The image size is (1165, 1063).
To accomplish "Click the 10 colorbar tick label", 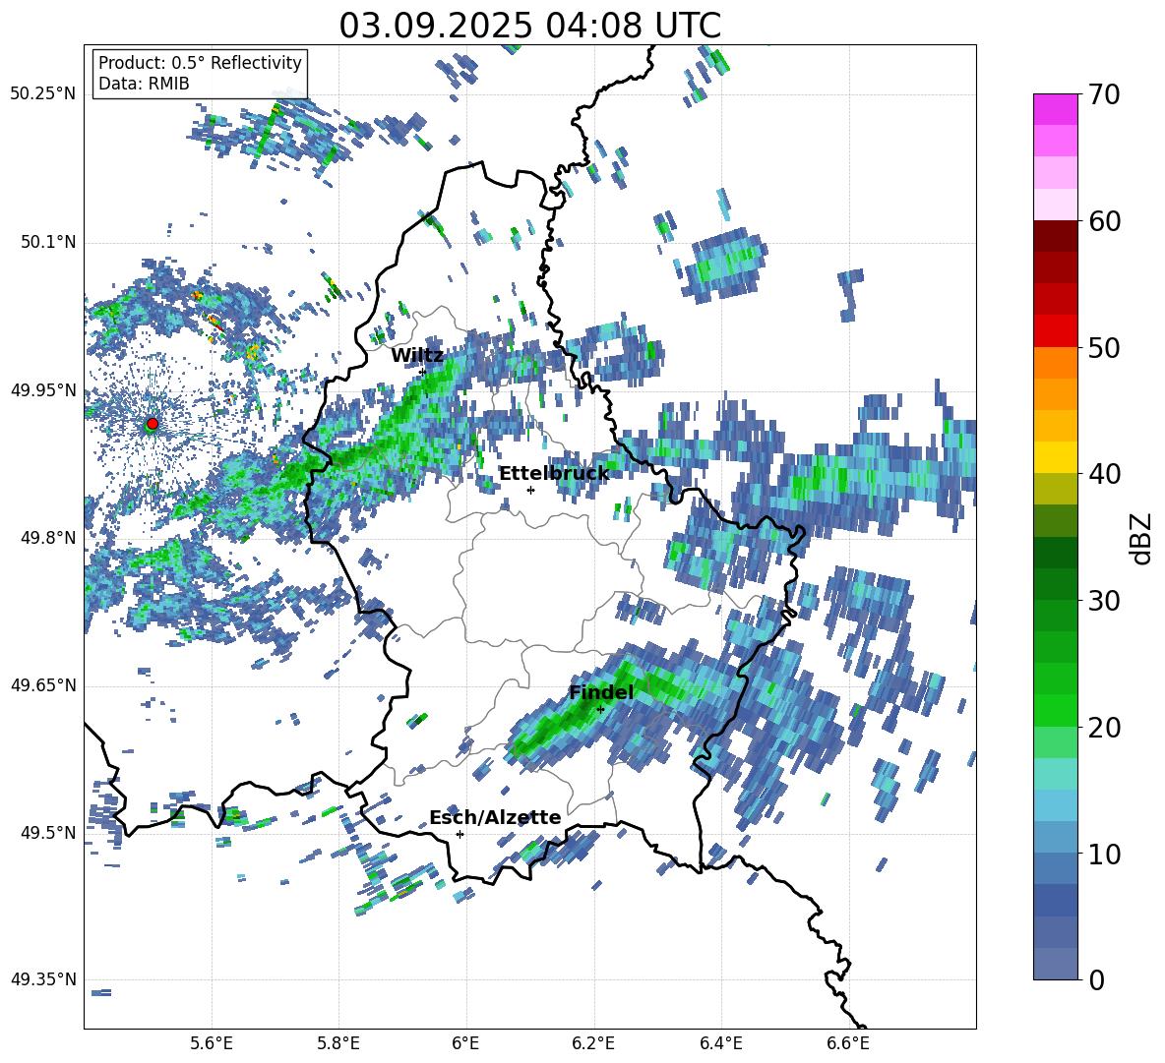I will point(1104,854).
